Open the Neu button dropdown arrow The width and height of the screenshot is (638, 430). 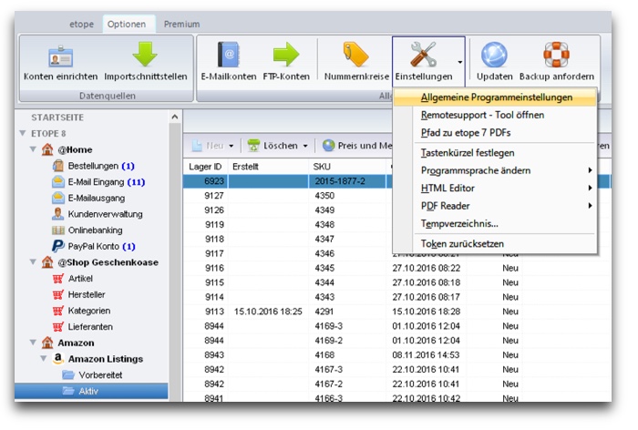(x=232, y=146)
